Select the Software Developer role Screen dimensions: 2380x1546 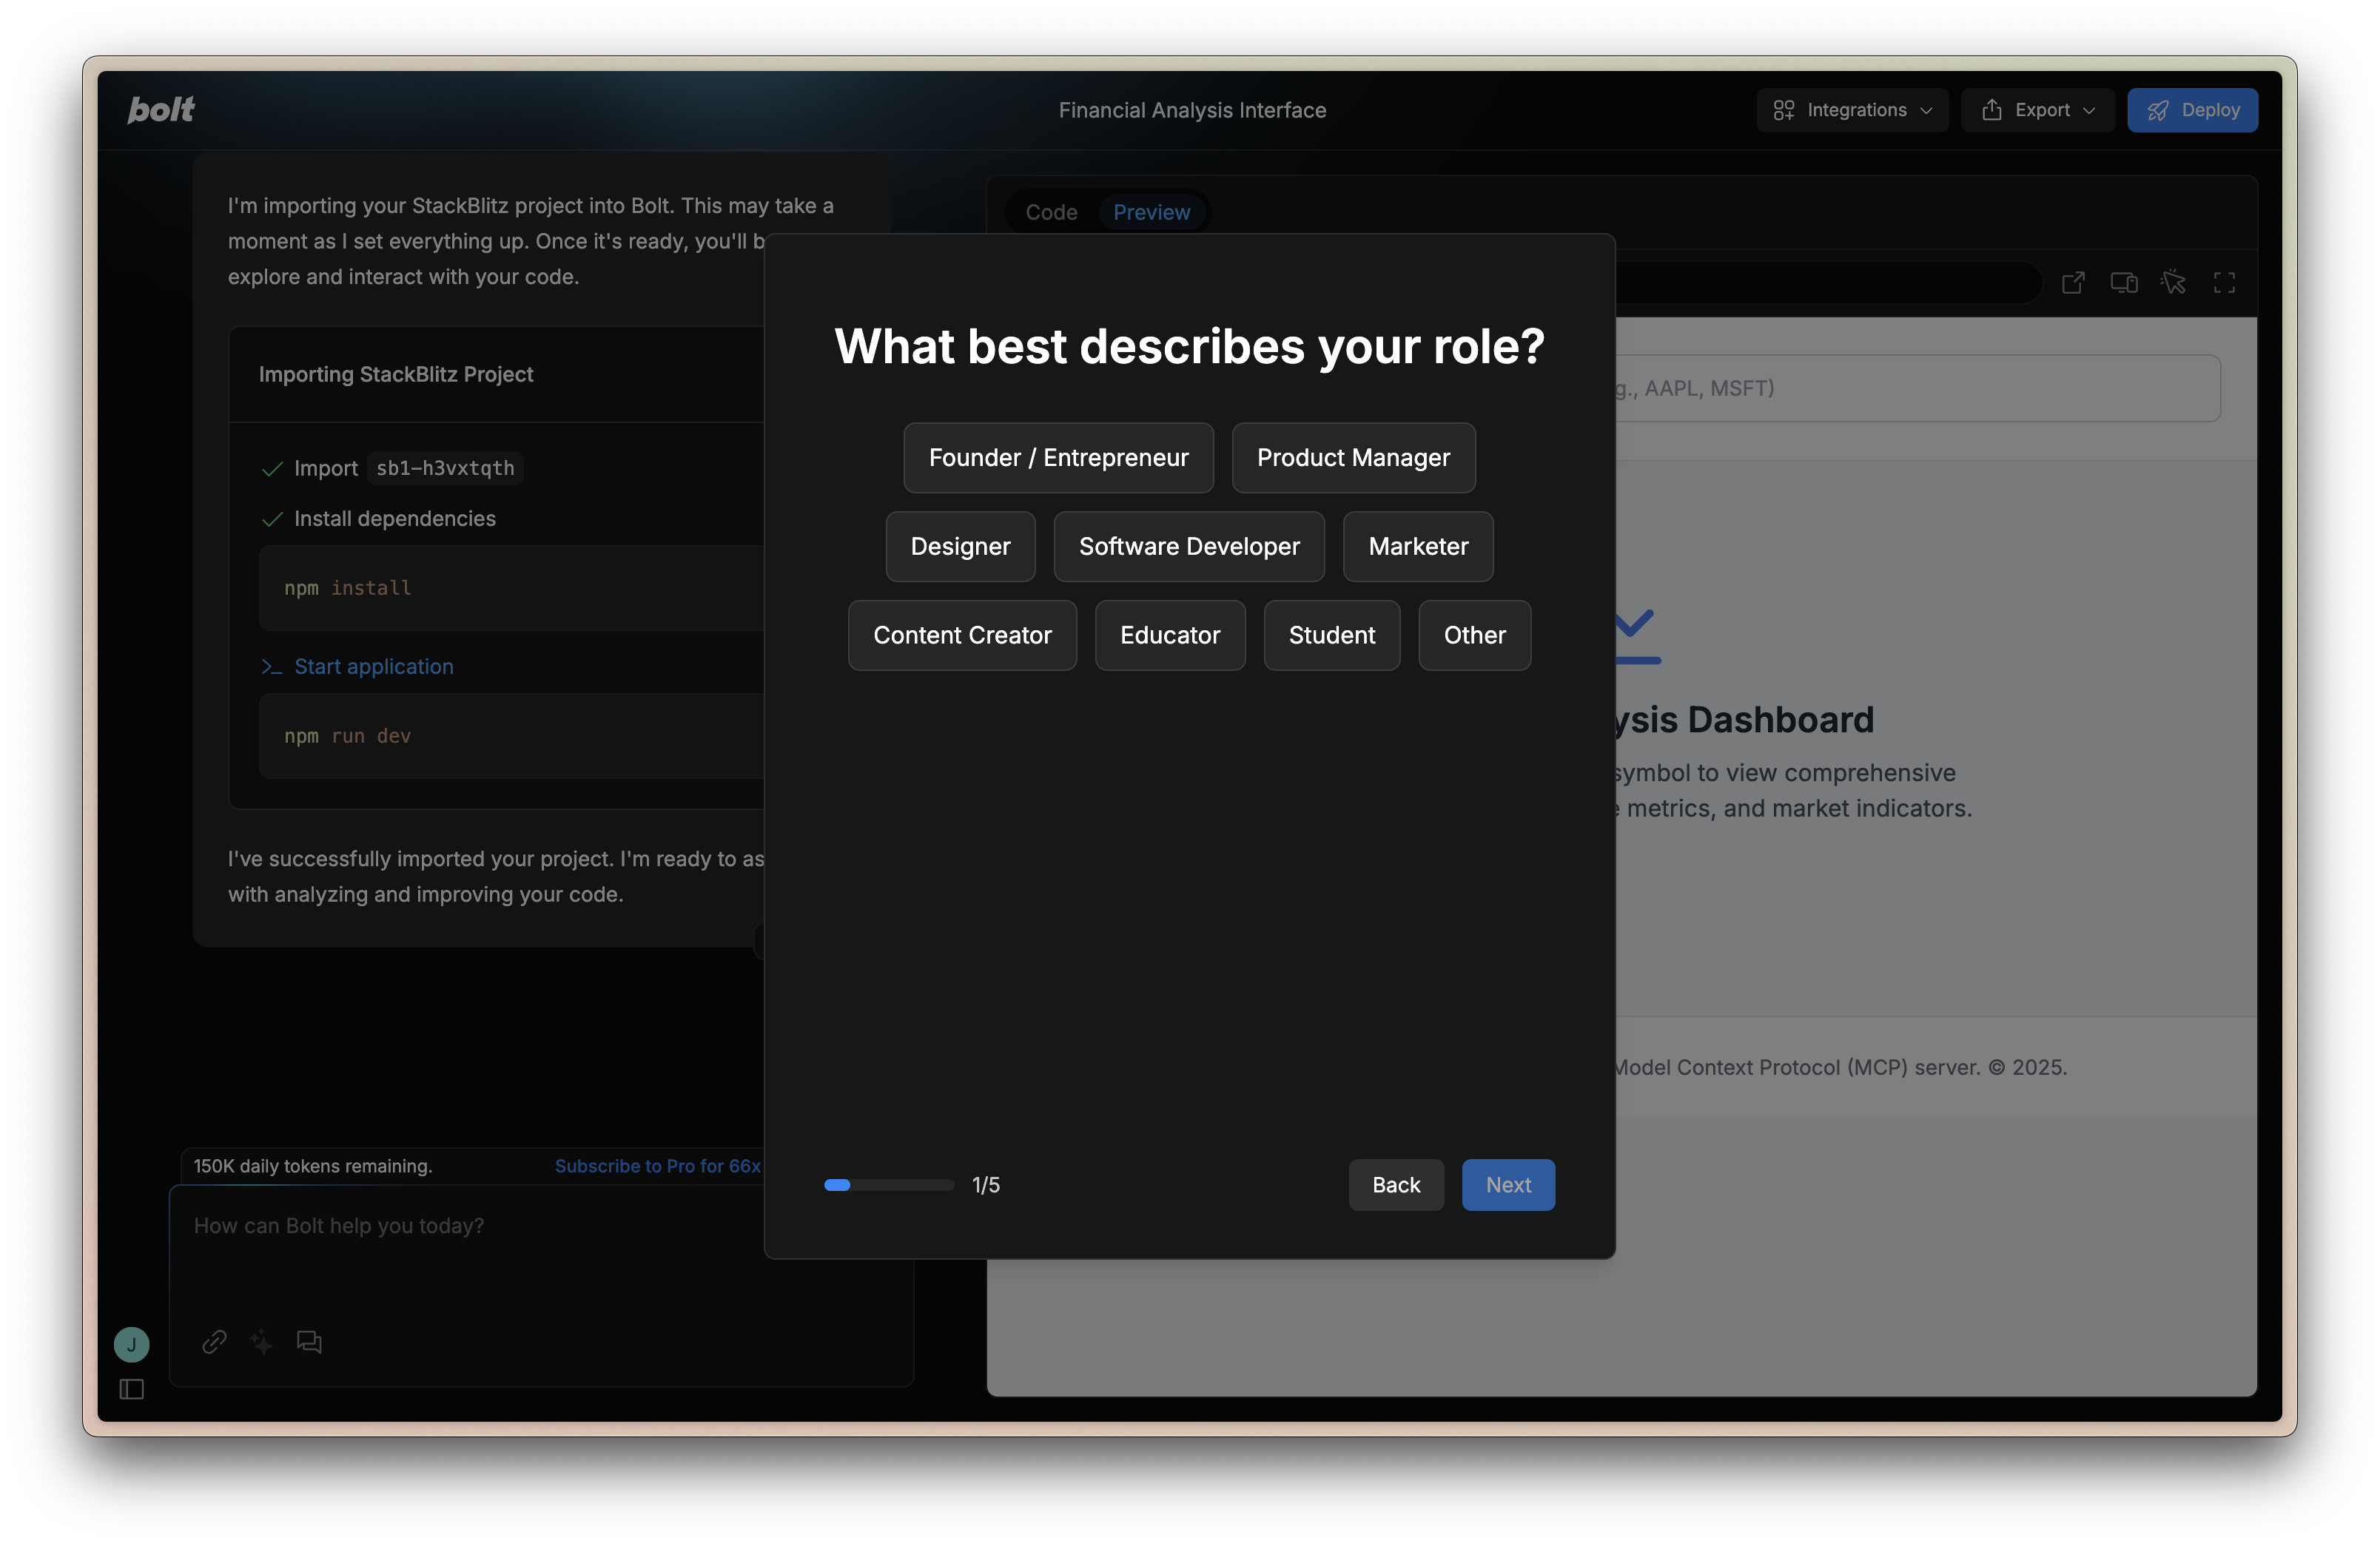1189,547
